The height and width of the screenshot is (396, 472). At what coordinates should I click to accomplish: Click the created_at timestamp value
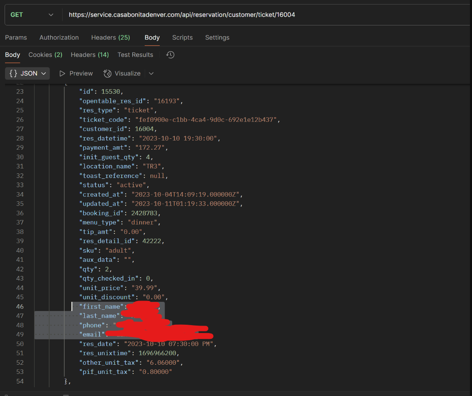pos(185,194)
